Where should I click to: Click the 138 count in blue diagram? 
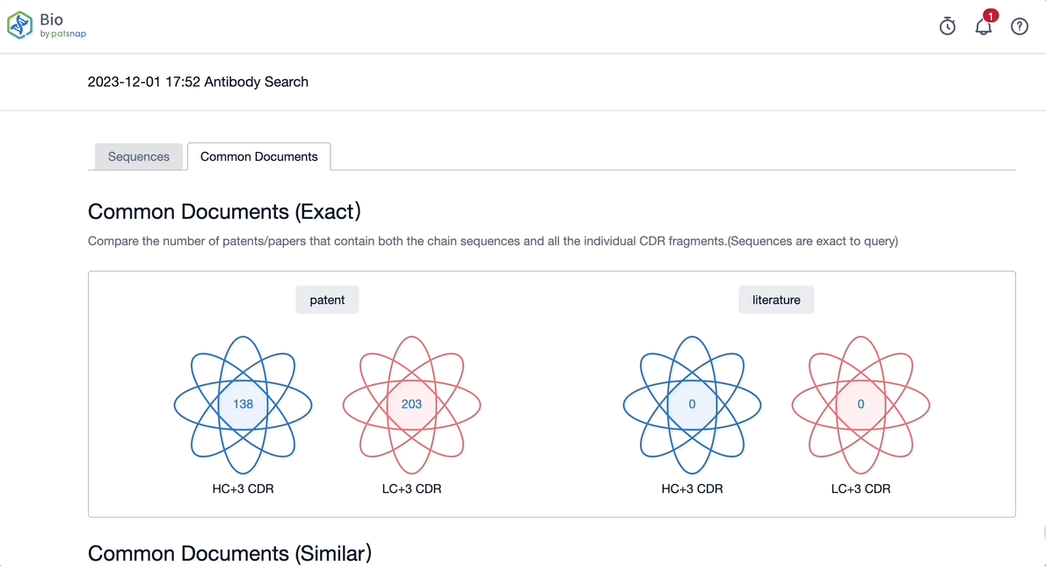point(243,404)
